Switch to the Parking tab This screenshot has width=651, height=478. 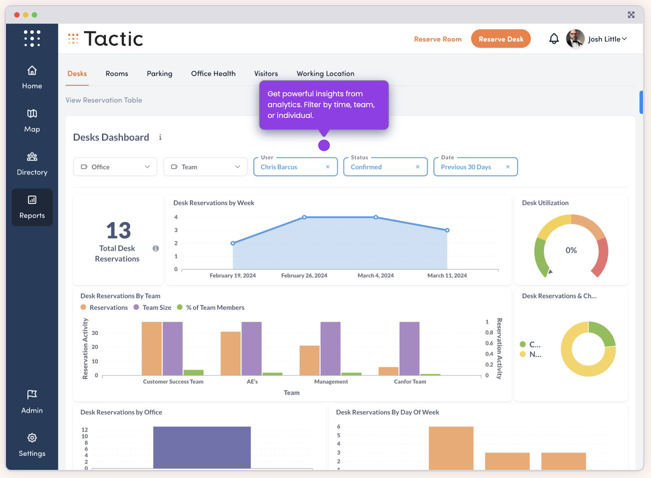tap(159, 74)
